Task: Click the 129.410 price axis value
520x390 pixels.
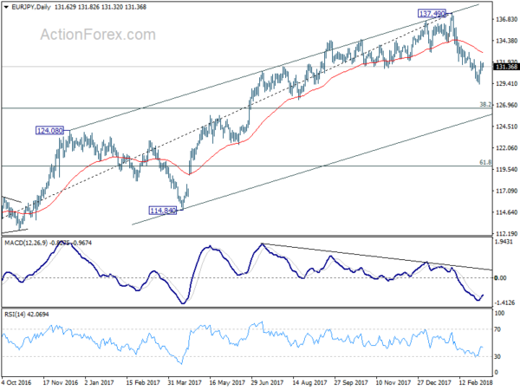Action: coord(506,83)
